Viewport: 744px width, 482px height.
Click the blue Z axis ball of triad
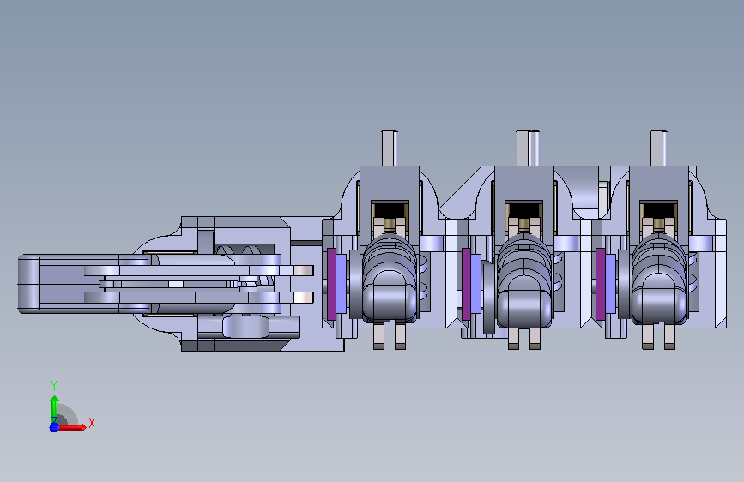tap(54, 427)
